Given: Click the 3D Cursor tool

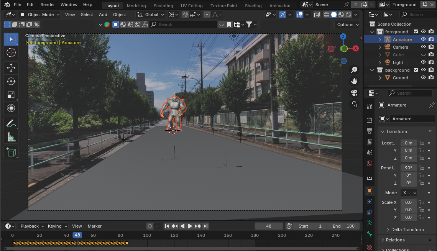Looking at the screenshot, I should 11,52.
